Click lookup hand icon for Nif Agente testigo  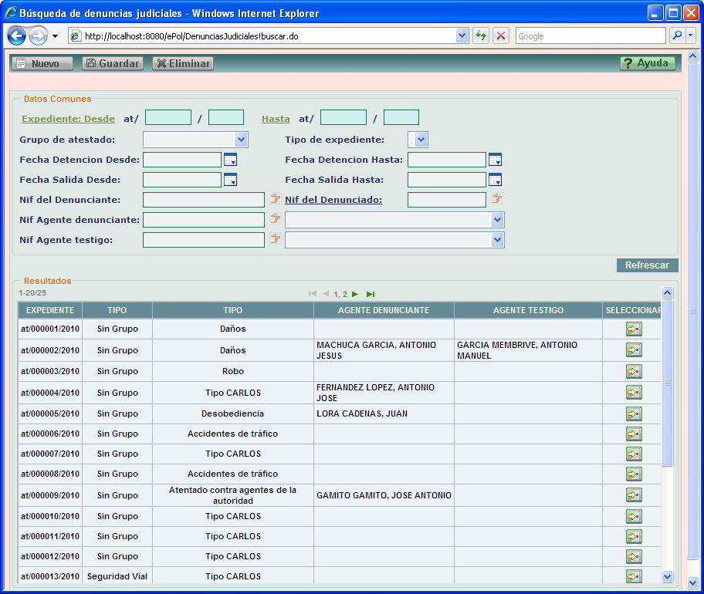[x=275, y=239]
